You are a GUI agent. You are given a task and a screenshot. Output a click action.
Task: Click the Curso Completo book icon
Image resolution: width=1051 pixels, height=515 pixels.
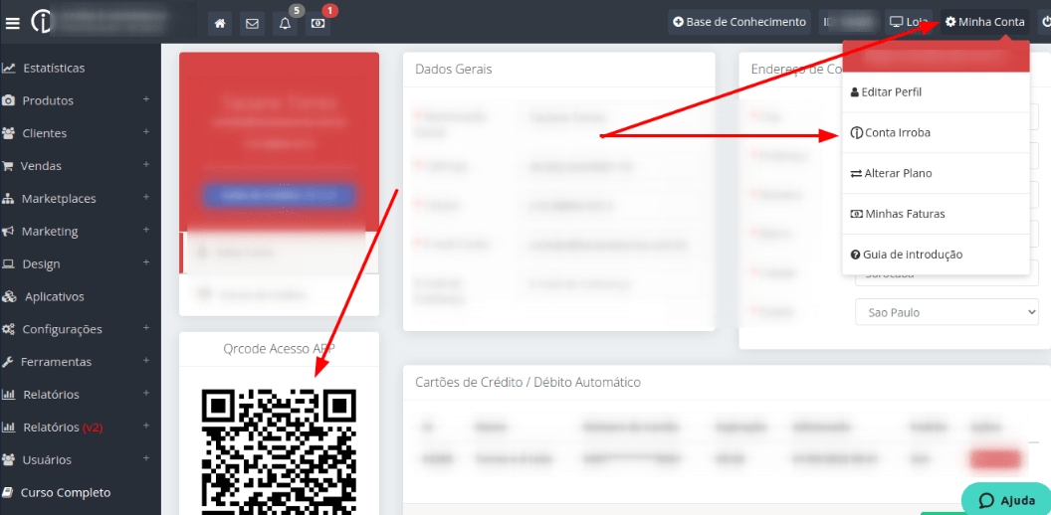tap(8, 493)
